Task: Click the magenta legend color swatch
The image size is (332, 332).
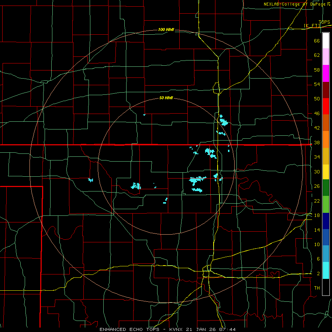Action: (x=326, y=73)
